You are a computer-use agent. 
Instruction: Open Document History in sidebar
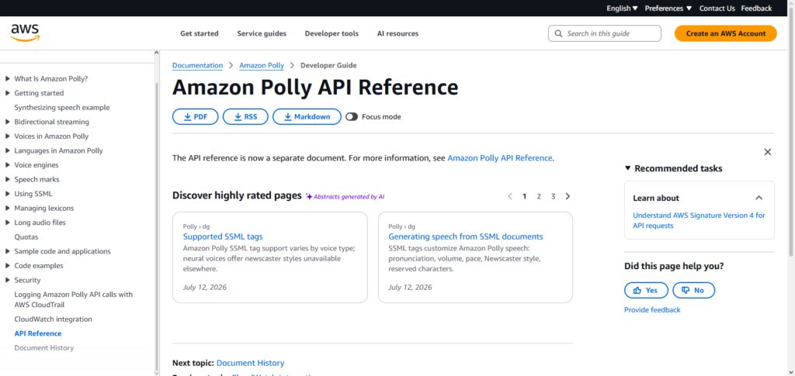(x=44, y=347)
